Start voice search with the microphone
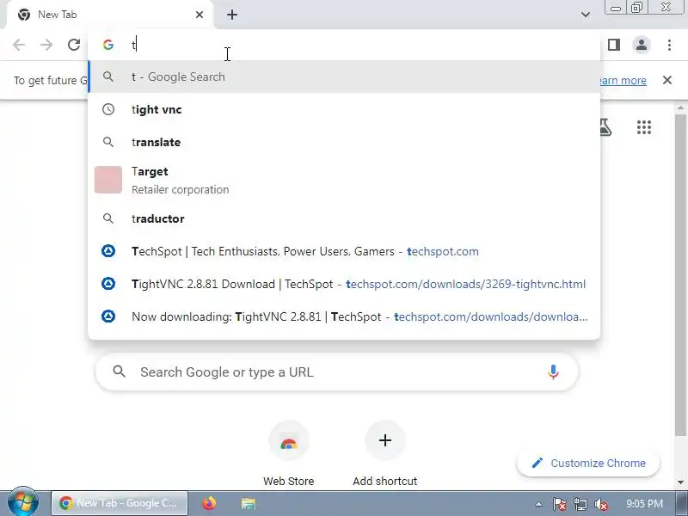This screenshot has height=516, width=688. coord(553,372)
